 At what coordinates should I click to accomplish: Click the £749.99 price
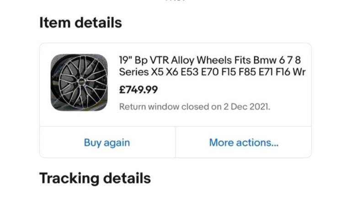click(138, 89)
